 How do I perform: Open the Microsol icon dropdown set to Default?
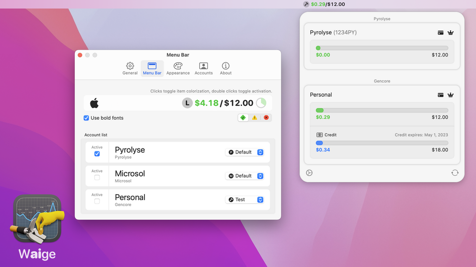coord(245,176)
